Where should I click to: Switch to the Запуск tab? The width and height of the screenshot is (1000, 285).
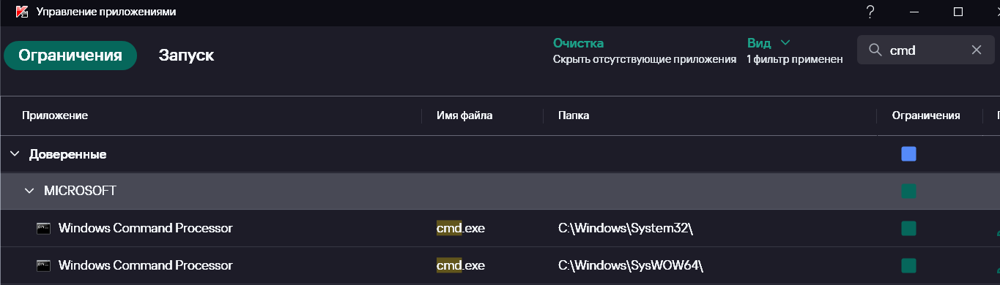[186, 56]
